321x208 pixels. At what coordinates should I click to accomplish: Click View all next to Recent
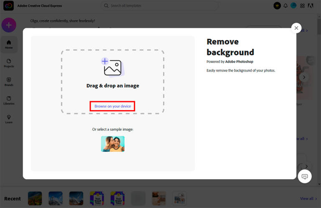point(308,198)
